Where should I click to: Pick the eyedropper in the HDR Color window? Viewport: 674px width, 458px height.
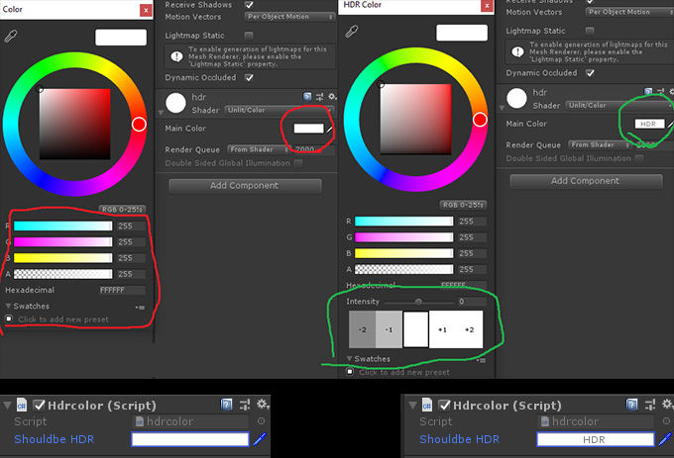pyautogui.click(x=352, y=32)
